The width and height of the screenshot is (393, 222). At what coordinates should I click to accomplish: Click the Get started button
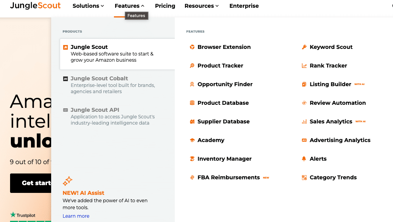[31, 183]
